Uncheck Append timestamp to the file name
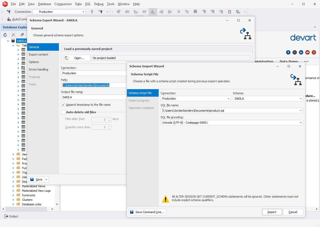 click(x=63, y=105)
